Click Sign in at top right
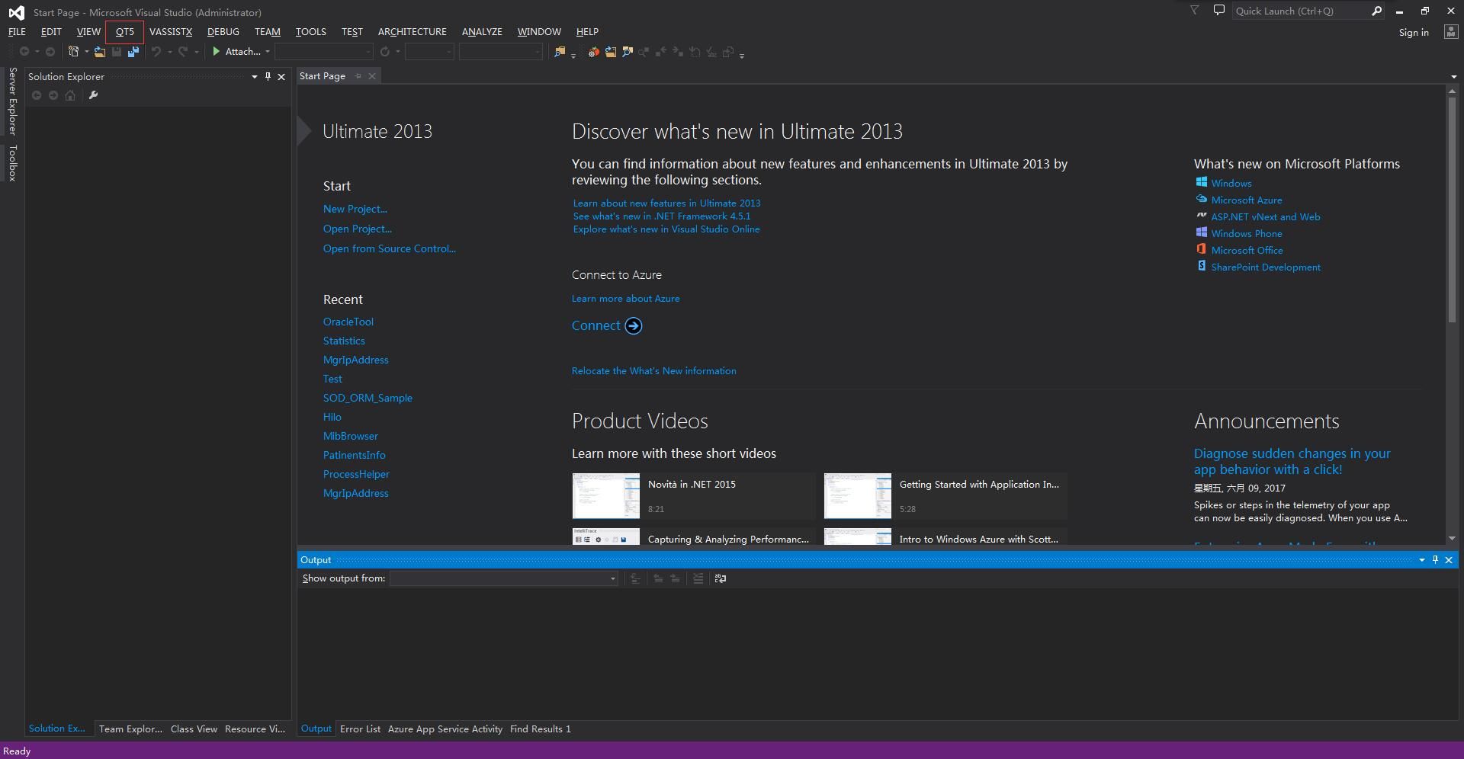 (x=1414, y=32)
